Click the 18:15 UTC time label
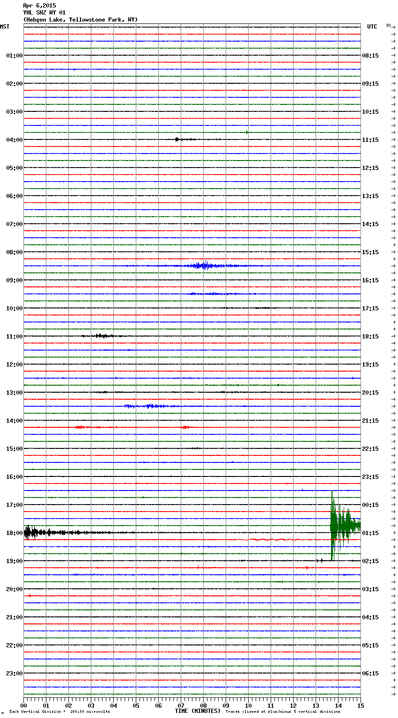398x718 pixels. [370, 337]
